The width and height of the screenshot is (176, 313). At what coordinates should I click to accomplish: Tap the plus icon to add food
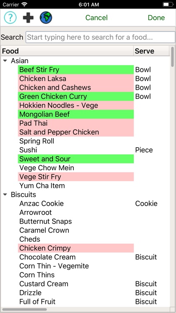pyautogui.click(x=28, y=18)
